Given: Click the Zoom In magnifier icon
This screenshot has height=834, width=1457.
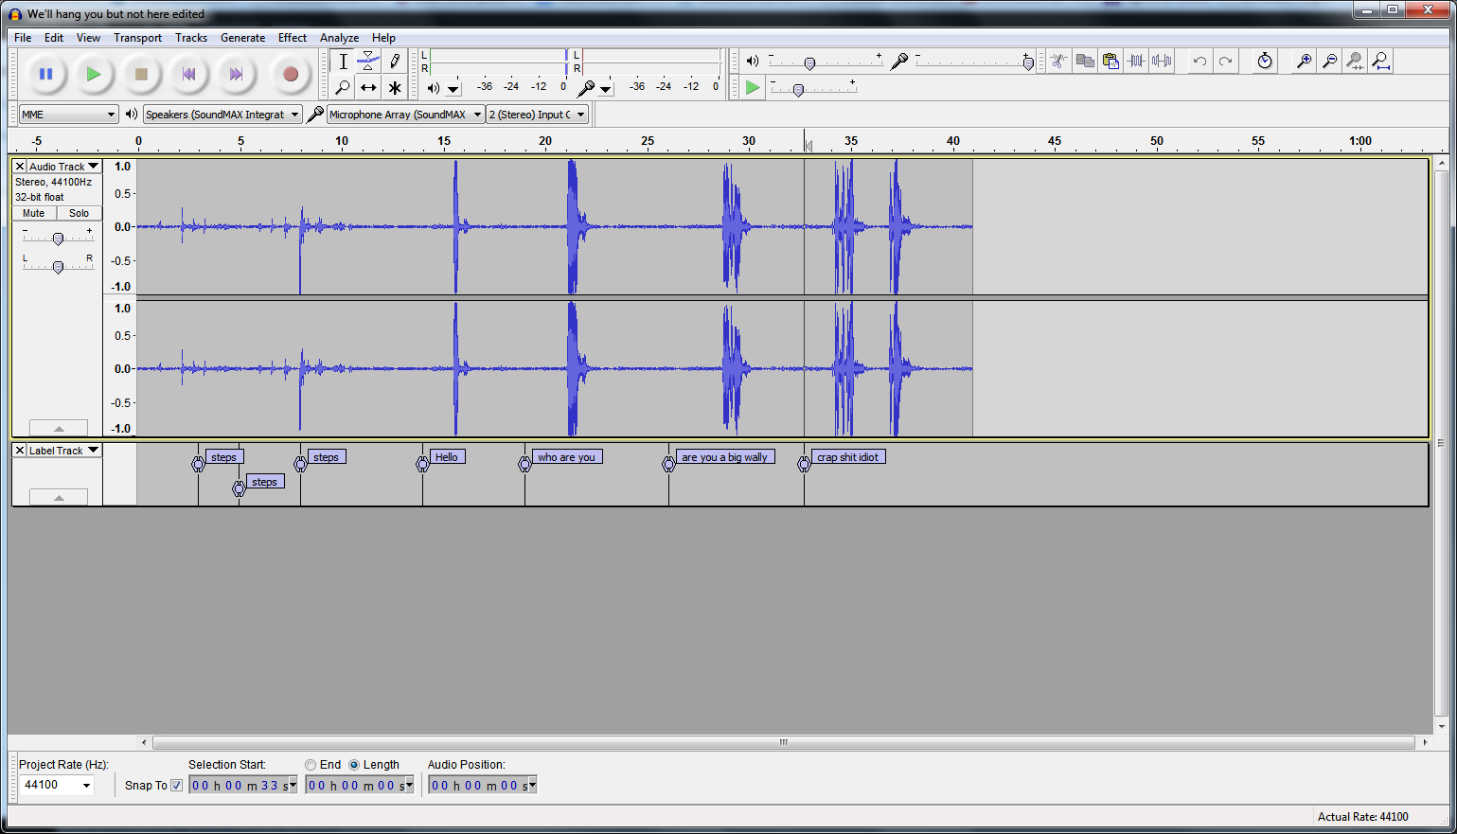Looking at the screenshot, I should click(x=1304, y=62).
